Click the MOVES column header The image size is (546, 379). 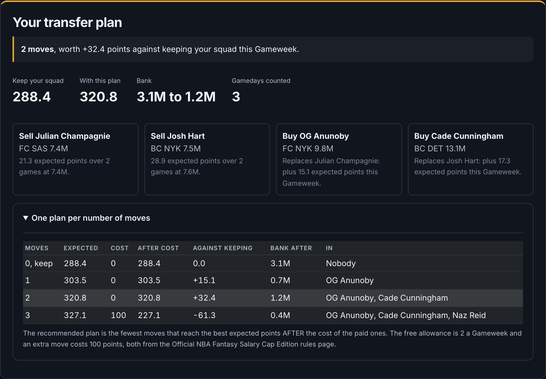click(36, 248)
